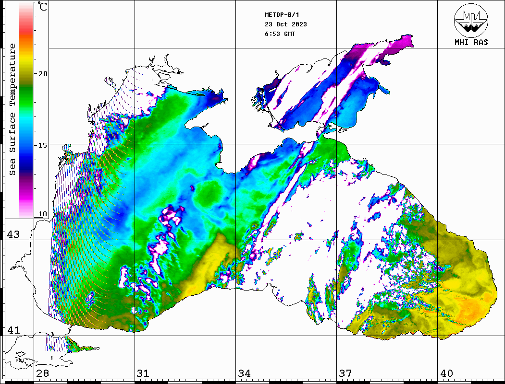This screenshot has height=384, width=505.
Task: Click the "6:53 GMT" time text
Action: tap(280, 34)
